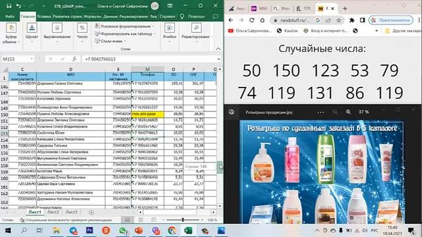Click the Помощник lightbulb search
This screenshot has height=237, width=422.
(192, 16)
